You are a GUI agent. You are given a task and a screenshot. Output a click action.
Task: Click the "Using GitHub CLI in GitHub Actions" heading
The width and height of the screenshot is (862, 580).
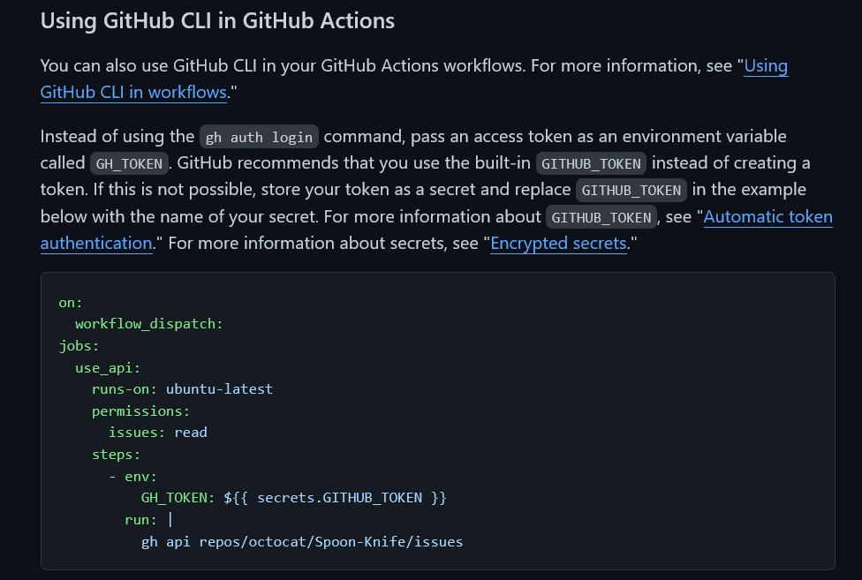pos(217,20)
